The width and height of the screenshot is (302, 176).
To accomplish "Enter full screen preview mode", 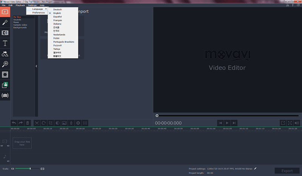I will (290, 123).
